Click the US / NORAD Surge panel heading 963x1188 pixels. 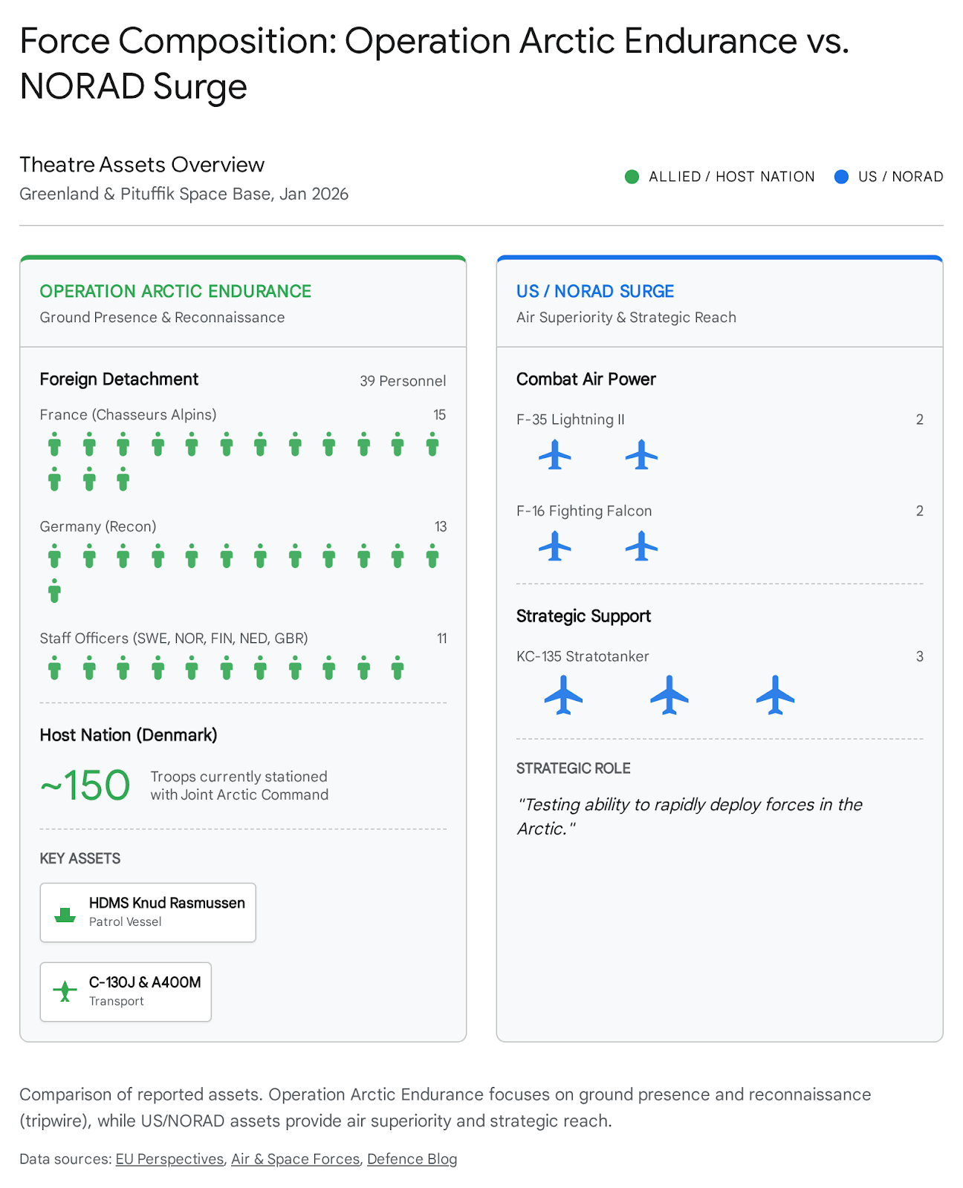(595, 291)
